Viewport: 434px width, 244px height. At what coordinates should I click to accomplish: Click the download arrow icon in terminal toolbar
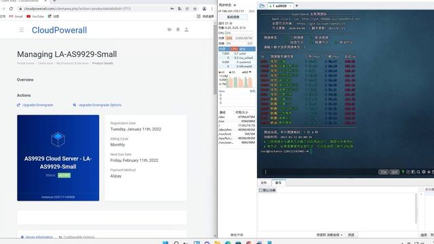tap(429, 172)
